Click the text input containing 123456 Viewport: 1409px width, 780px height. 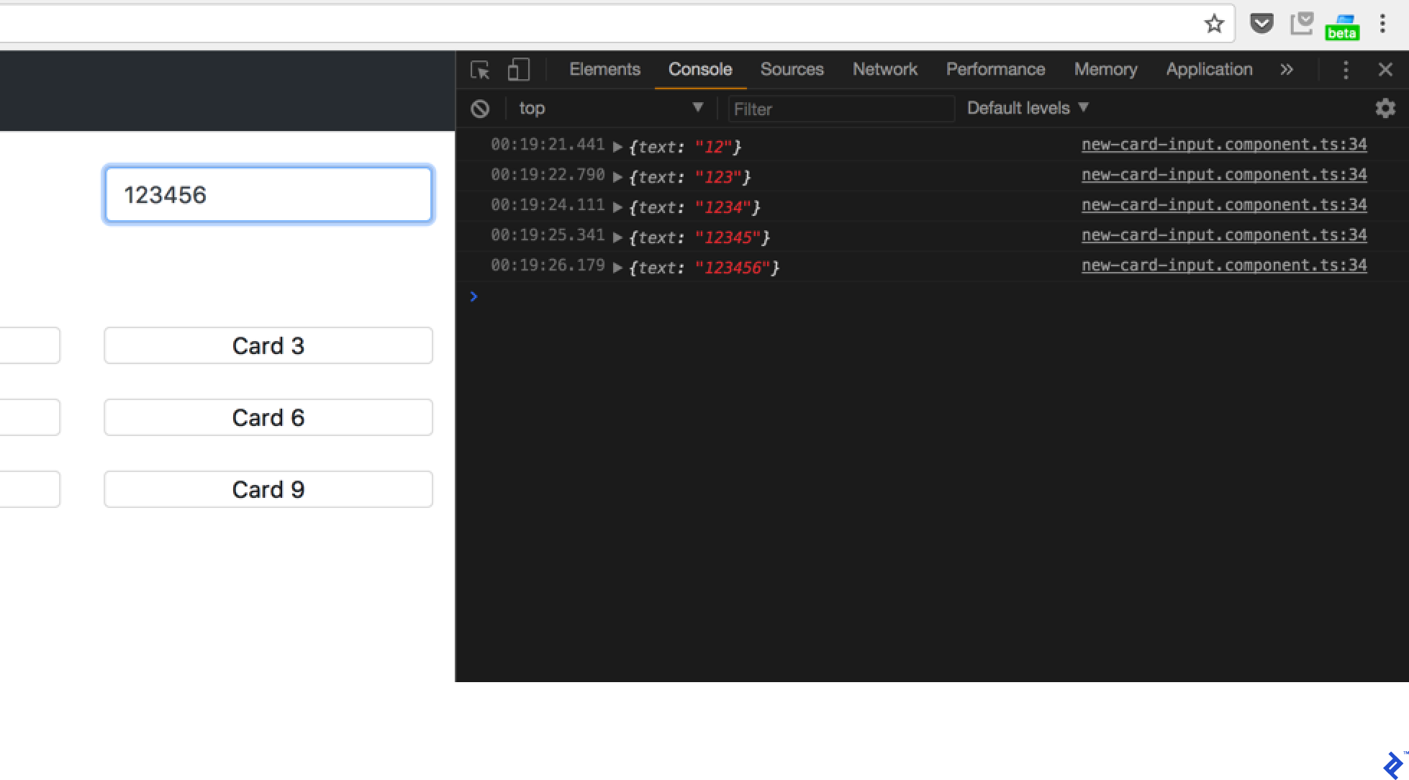click(x=268, y=195)
